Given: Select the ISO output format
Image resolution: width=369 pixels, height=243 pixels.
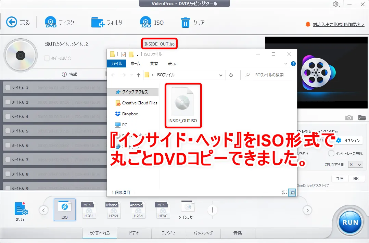Looking at the screenshot, I should coord(64,210).
